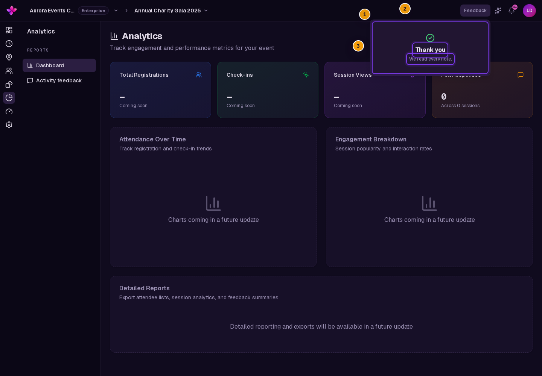Open the settings gear in left rail
The width and height of the screenshot is (542, 376).
pyautogui.click(x=9, y=125)
